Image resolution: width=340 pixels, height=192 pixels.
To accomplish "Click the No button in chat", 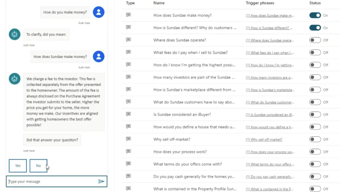I will click(38, 166).
